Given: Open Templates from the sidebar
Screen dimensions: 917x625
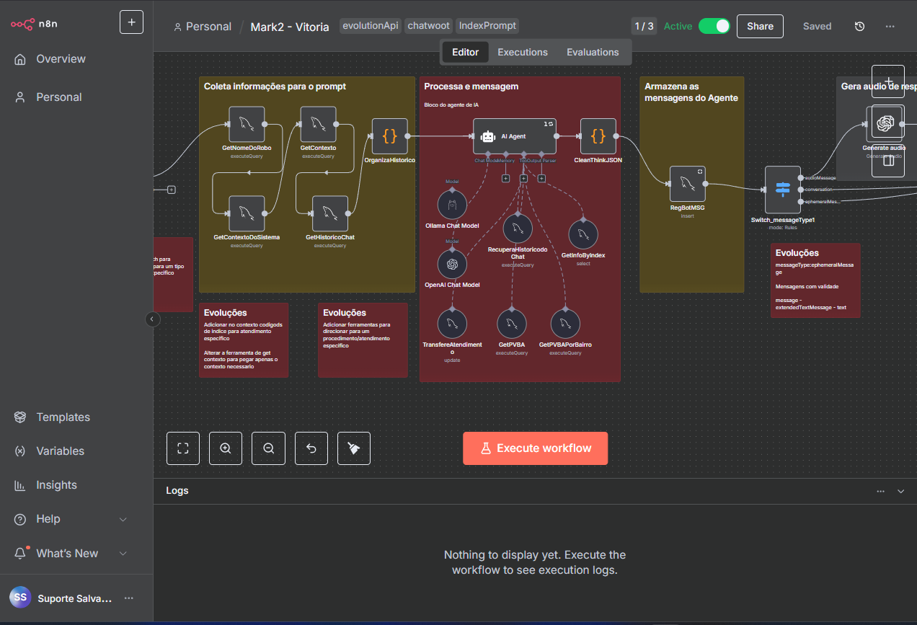Looking at the screenshot, I should coord(63,417).
